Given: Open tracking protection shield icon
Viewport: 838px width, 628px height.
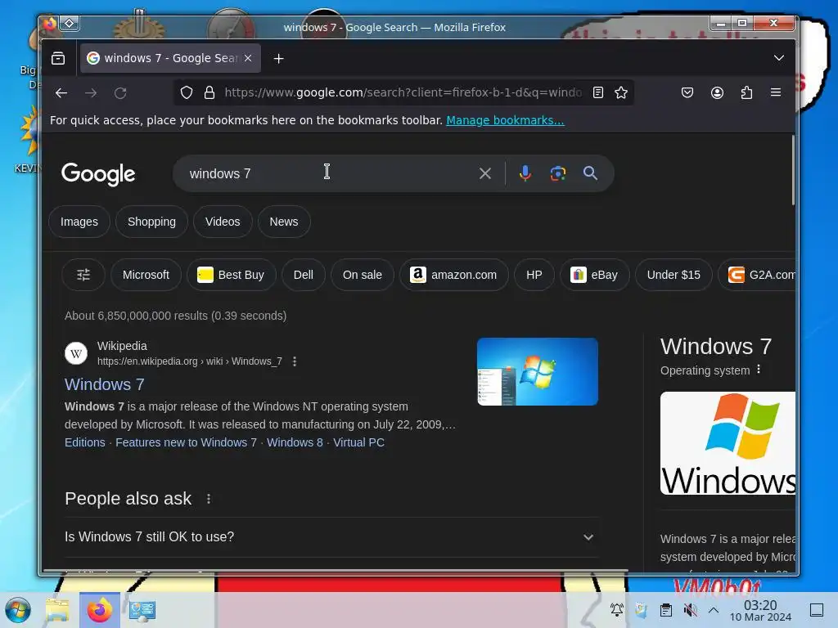Looking at the screenshot, I should [x=186, y=93].
